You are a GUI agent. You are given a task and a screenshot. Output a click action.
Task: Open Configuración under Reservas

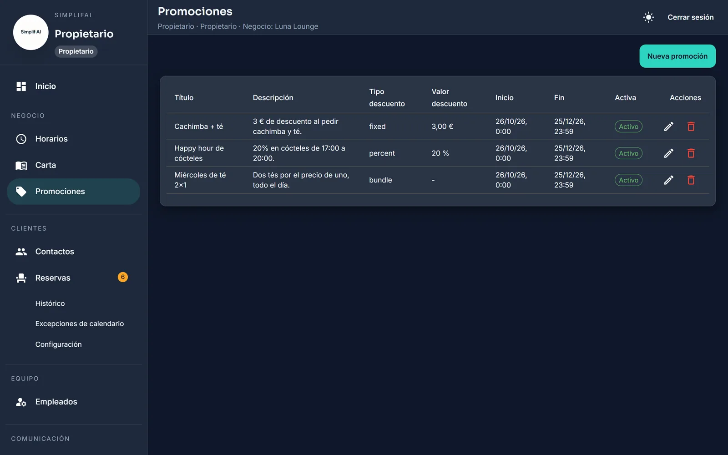pos(59,344)
